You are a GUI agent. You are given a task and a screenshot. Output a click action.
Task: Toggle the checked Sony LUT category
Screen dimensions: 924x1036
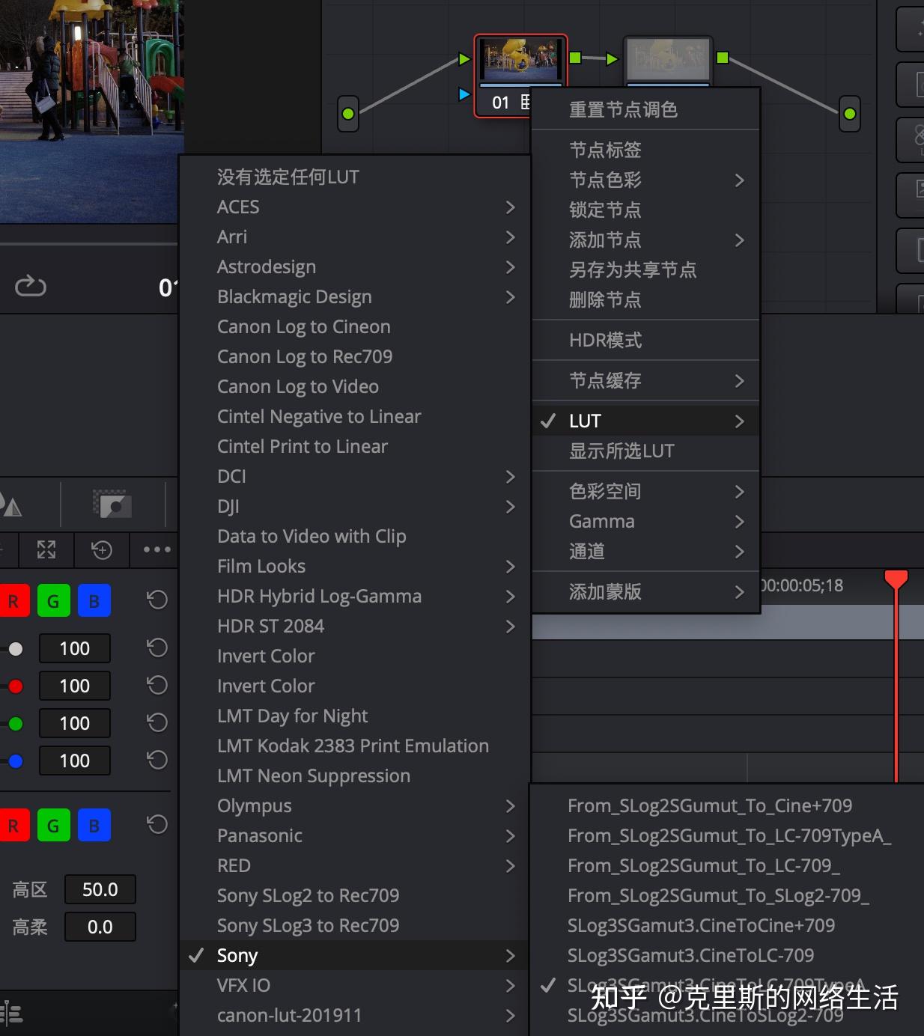coord(237,955)
